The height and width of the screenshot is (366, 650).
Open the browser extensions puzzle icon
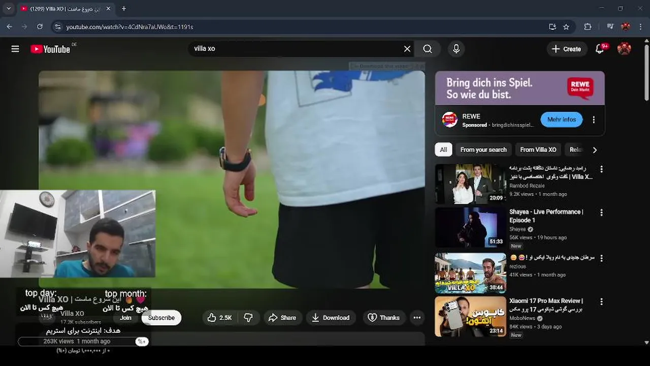(588, 27)
